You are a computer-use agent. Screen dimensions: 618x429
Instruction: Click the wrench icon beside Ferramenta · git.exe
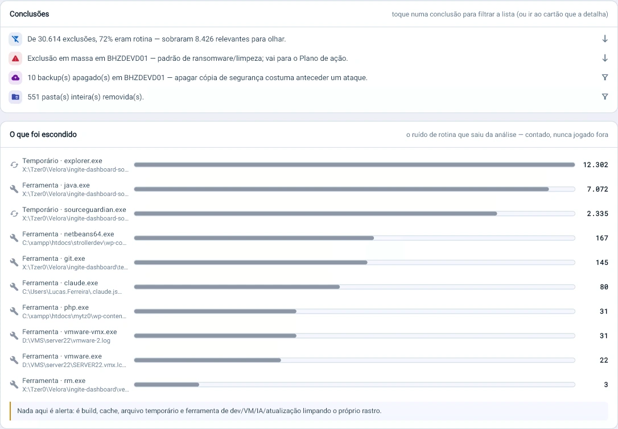14,263
